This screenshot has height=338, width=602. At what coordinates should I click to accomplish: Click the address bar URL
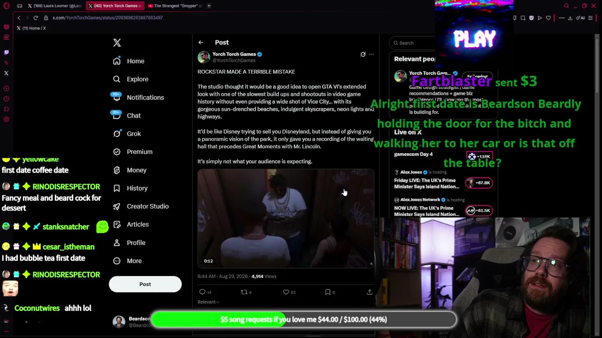108,18
